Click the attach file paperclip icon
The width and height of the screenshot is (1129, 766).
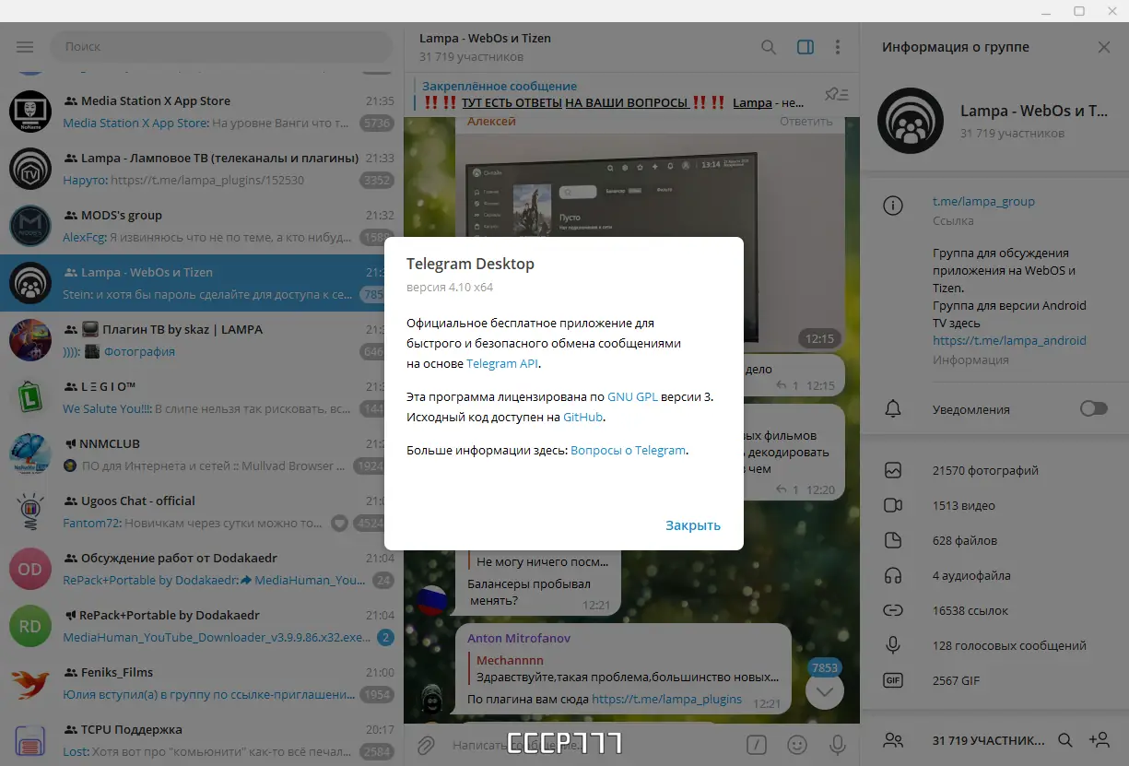click(426, 744)
